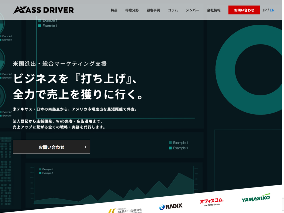Click the Mass Driver logo
This screenshot has height=213, width=284.
[44, 10]
